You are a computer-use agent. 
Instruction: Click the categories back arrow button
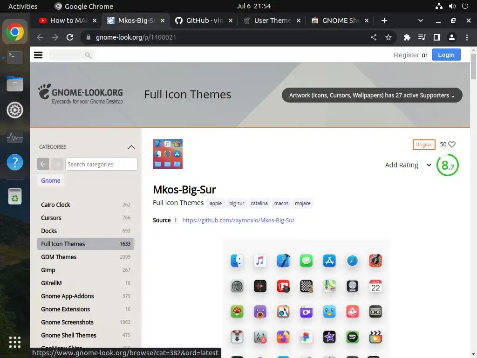(43, 164)
